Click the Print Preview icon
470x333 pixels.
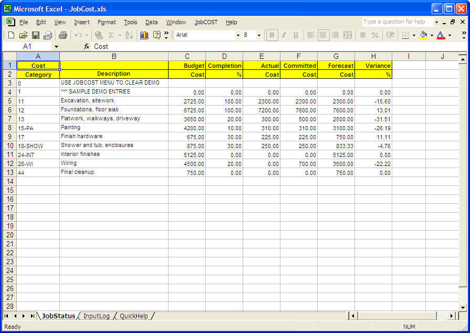[x=48, y=35]
